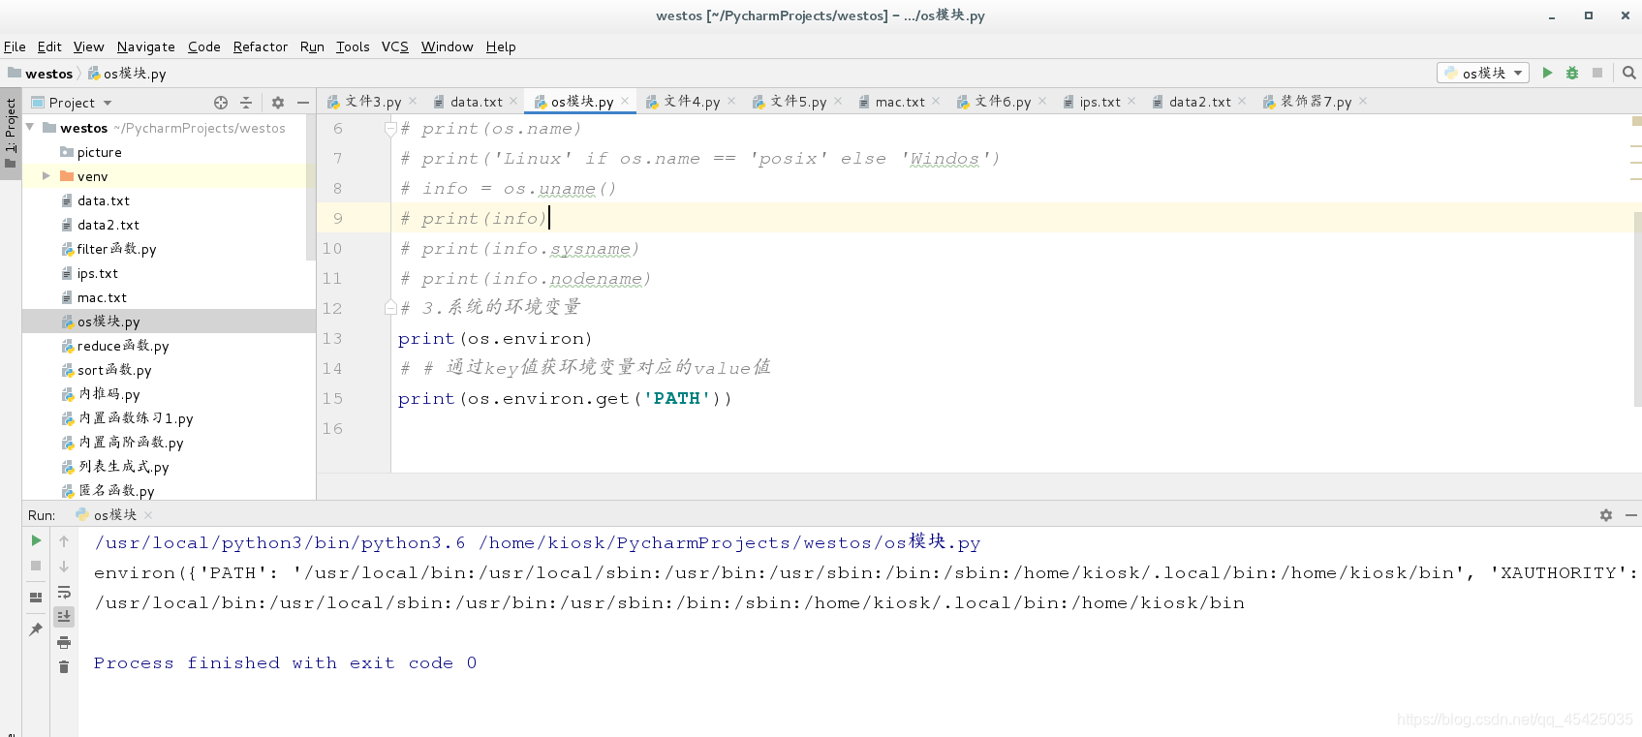1642x737 pixels.
Task: Click the Project tree scrollbar
Action: (x=311, y=189)
